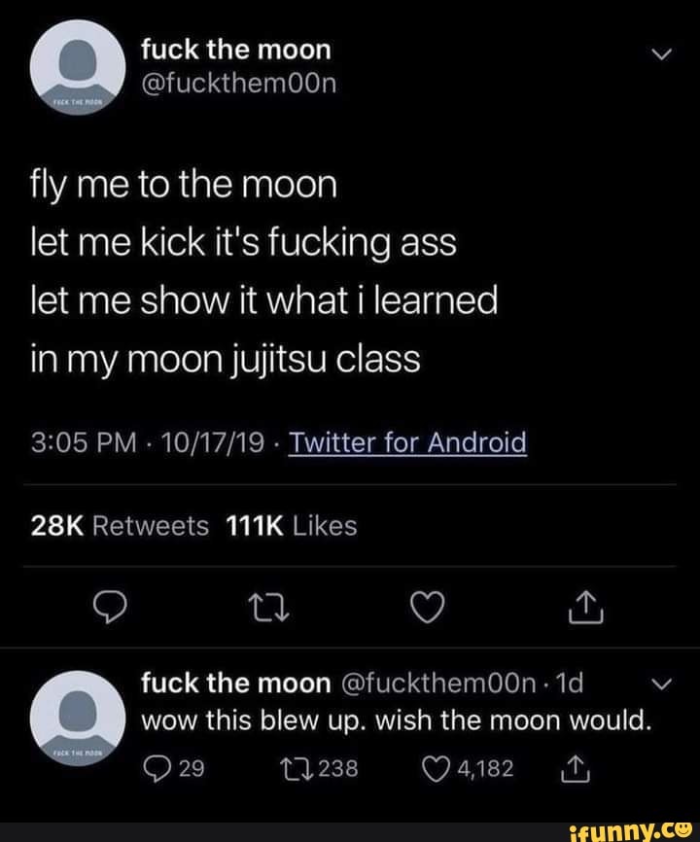Open the Twitter for Android link

407,443
